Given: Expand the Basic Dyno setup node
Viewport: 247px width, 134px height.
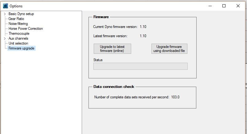Looking at the screenshot, I should click(5, 14).
